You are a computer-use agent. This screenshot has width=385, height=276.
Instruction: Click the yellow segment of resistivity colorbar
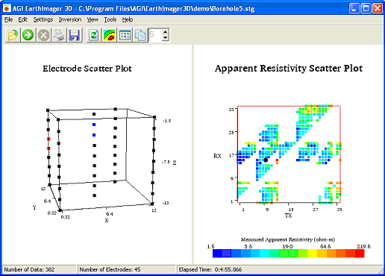313,254
